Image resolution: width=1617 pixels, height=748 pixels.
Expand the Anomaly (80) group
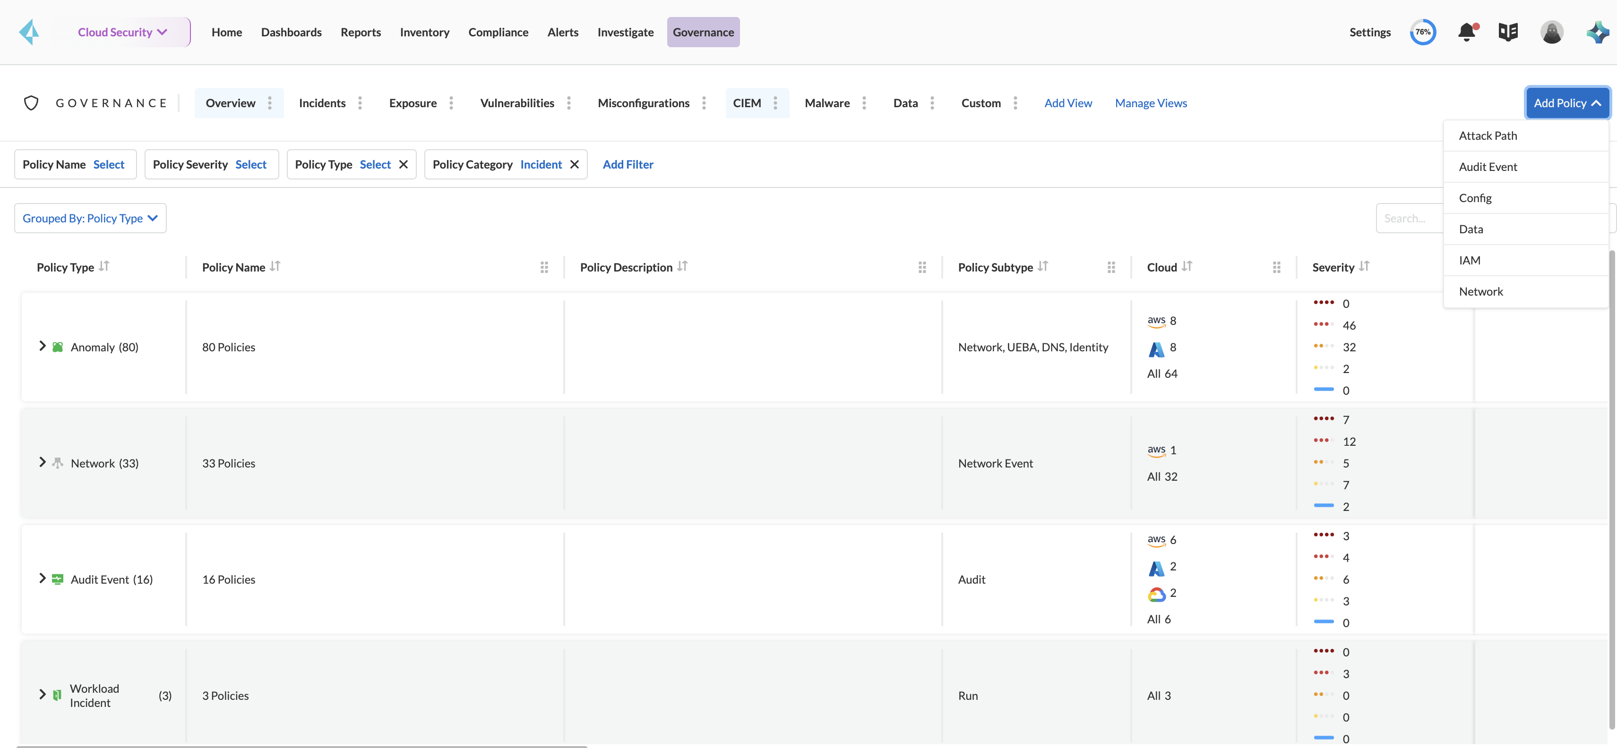click(42, 347)
